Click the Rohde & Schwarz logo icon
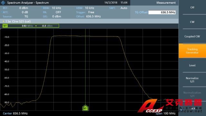The width and height of the screenshot is (206, 116). [x=3, y=3]
